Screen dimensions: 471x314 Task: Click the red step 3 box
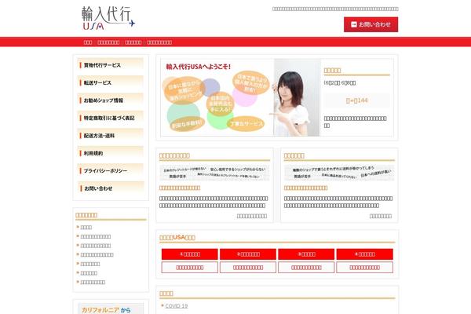coord(306,254)
